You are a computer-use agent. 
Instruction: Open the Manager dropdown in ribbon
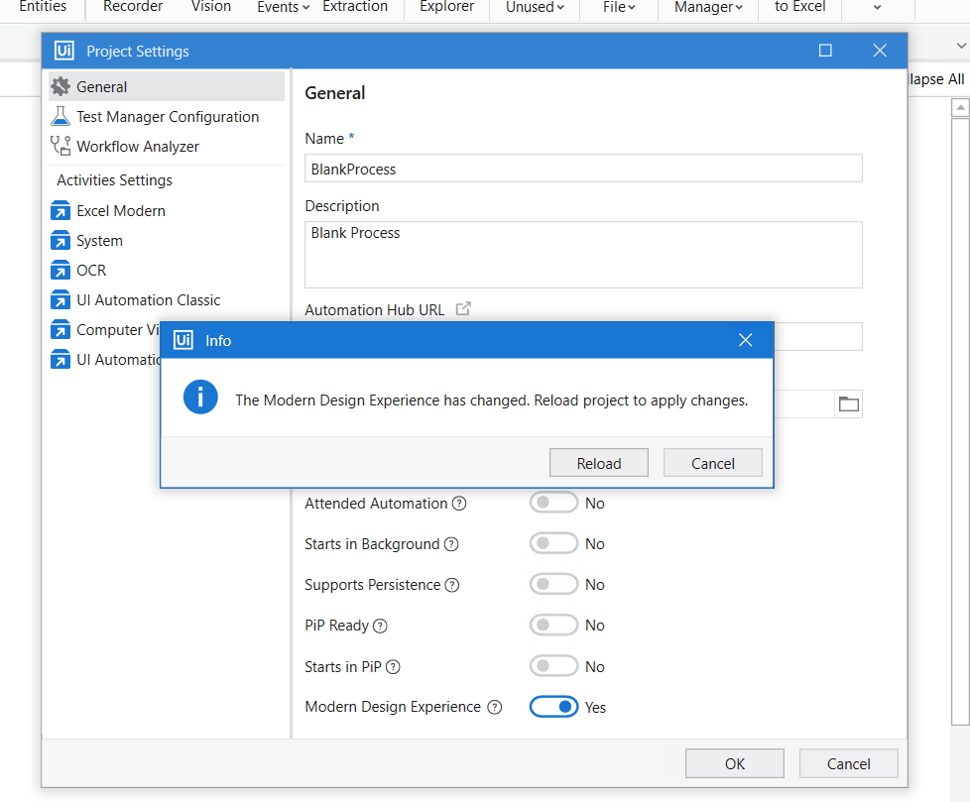pyautogui.click(x=708, y=7)
